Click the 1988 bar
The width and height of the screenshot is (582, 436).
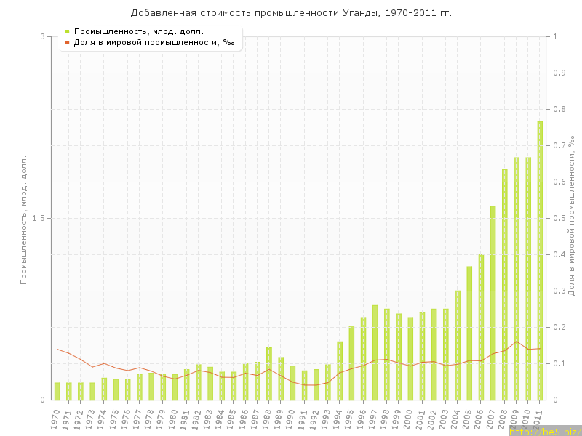[x=269, y=374]
